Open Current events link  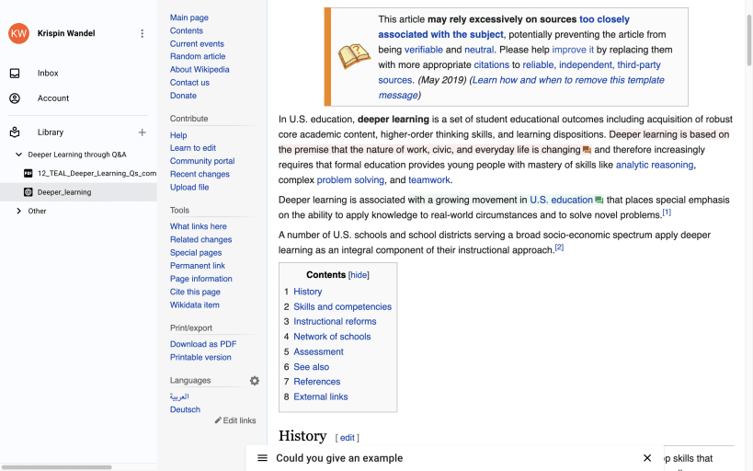(x=197, y=43)
